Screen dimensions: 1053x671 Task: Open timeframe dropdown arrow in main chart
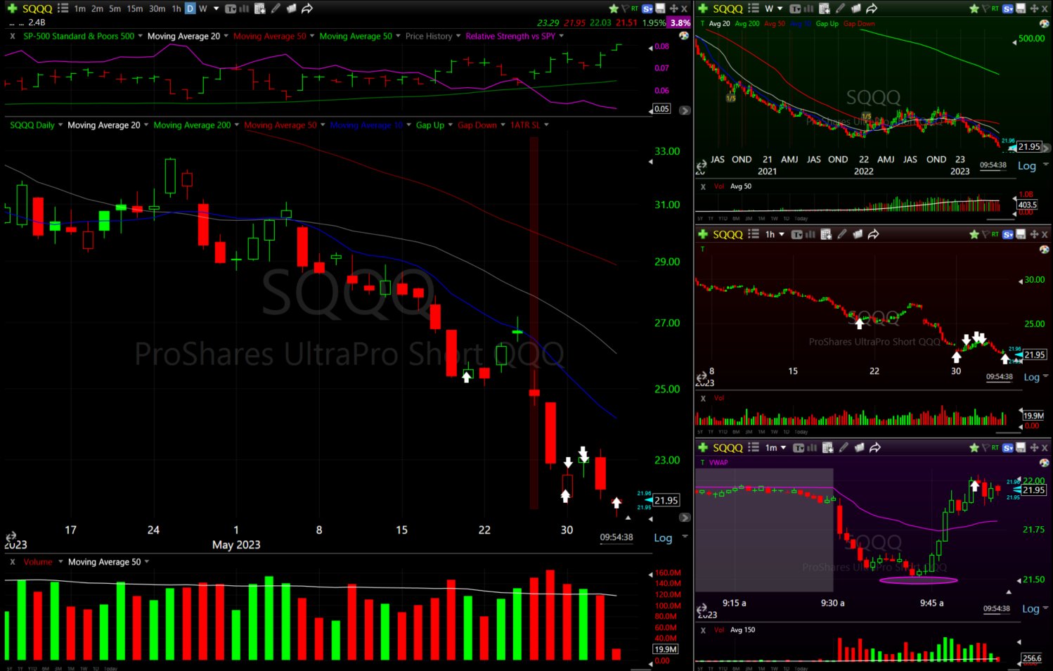(217, 8)
